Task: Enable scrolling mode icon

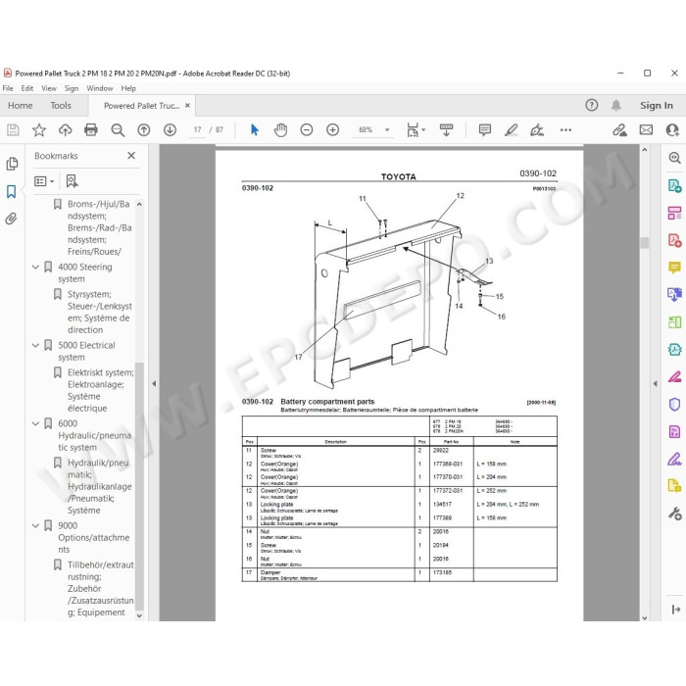Action: click(x=446, y=130)
